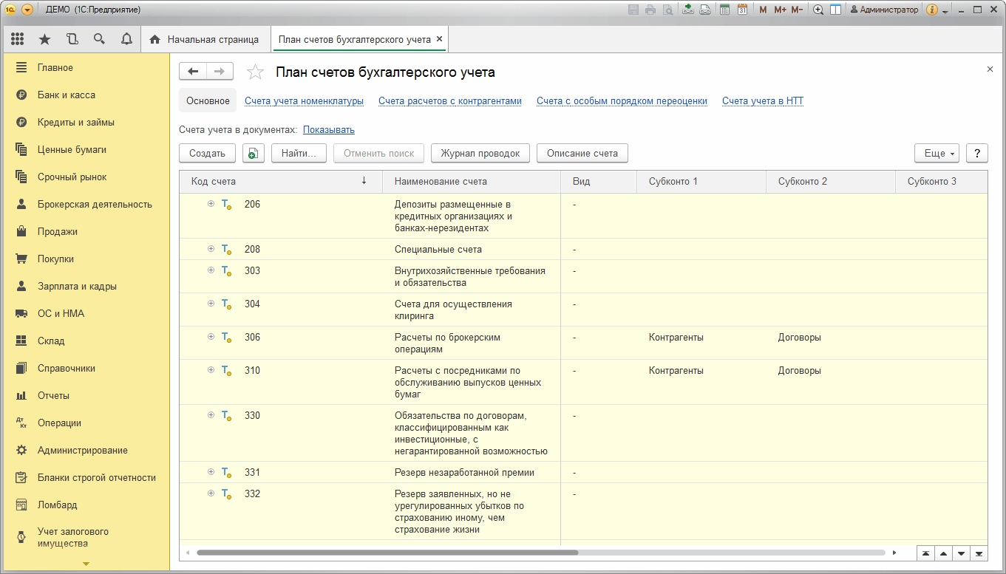1006x574 pixels.
Task: Click Наименование счета column header
Action: [x=472, y=181]
